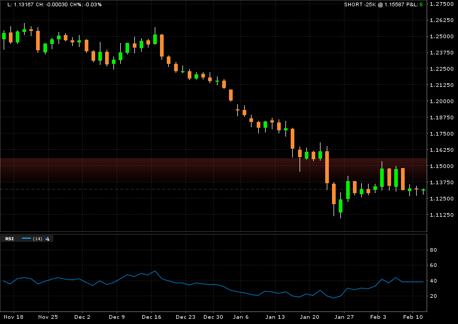
Task: Click the CH%: -0.03% percent change
Action: click(85, 4)
